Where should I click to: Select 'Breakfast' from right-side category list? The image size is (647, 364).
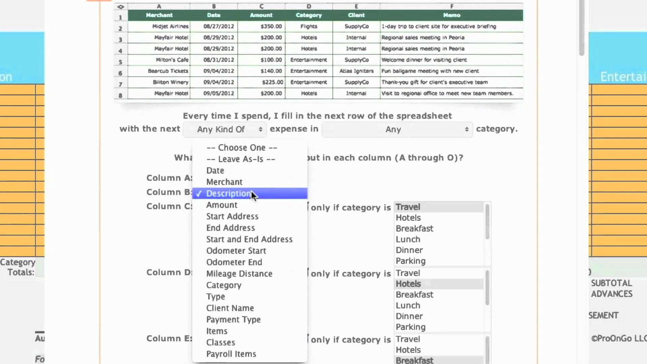pyautogui.click(x=413, y=228)
